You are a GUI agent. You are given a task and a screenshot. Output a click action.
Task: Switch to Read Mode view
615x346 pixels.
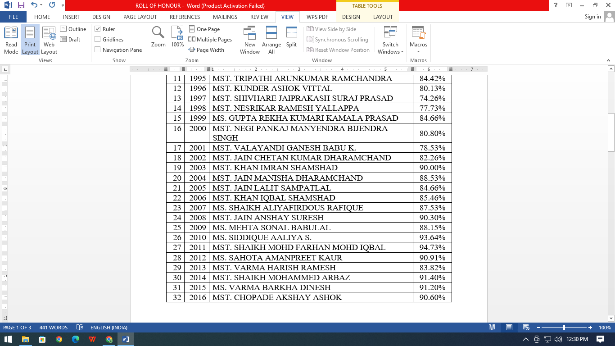click(x=11, y=40)
